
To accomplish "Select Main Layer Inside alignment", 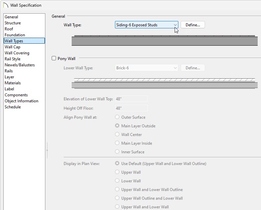I will (x=117, y=143).
